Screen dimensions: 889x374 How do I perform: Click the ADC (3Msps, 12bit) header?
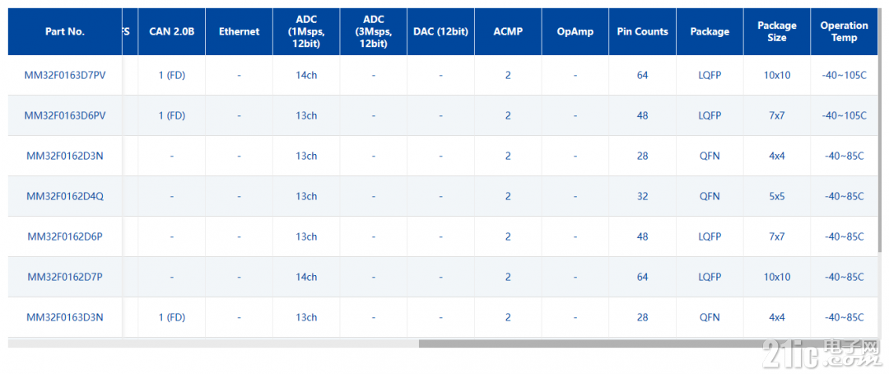click(374, 32)
